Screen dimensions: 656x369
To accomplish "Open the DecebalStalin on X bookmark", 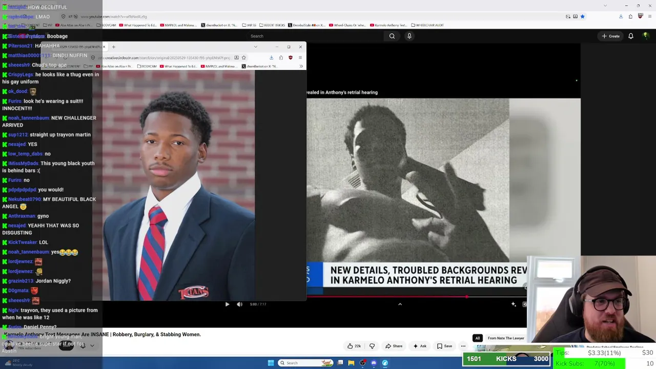I will coord(306,25).
